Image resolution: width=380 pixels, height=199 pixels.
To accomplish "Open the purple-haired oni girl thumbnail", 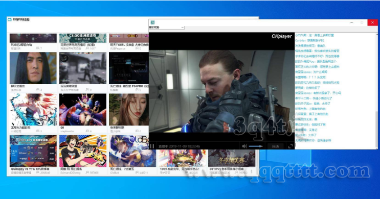I will click(83, 110).
